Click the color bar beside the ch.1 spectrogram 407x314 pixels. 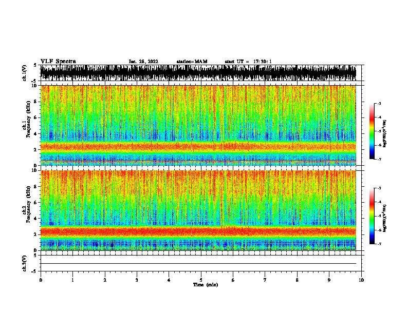point(372,131)
